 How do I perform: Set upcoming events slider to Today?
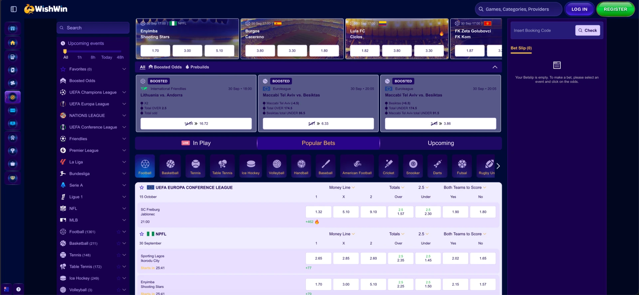point(106,57)
